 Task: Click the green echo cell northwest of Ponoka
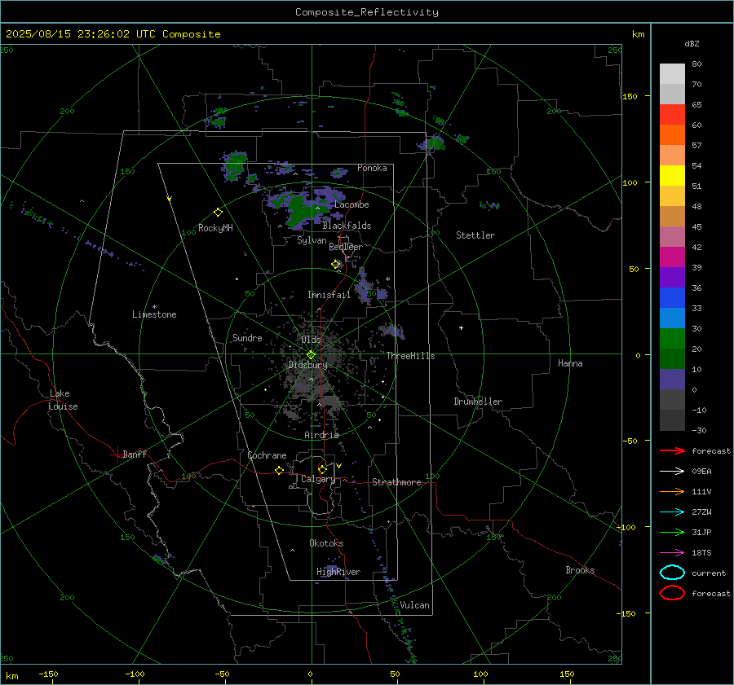click(235, 165)
